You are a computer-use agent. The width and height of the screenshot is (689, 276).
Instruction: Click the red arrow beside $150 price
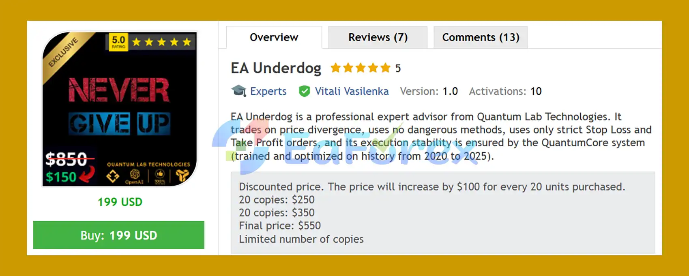coord(88,175)
